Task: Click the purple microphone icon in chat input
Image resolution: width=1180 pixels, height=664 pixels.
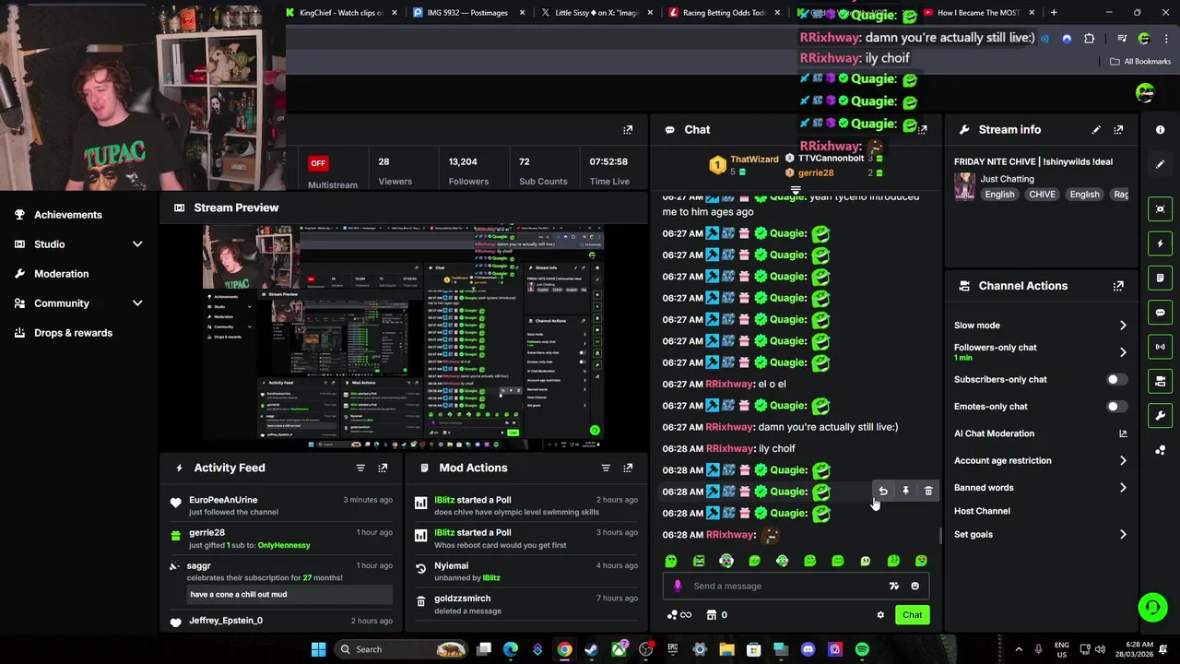Action: click(x=678, y=586)
